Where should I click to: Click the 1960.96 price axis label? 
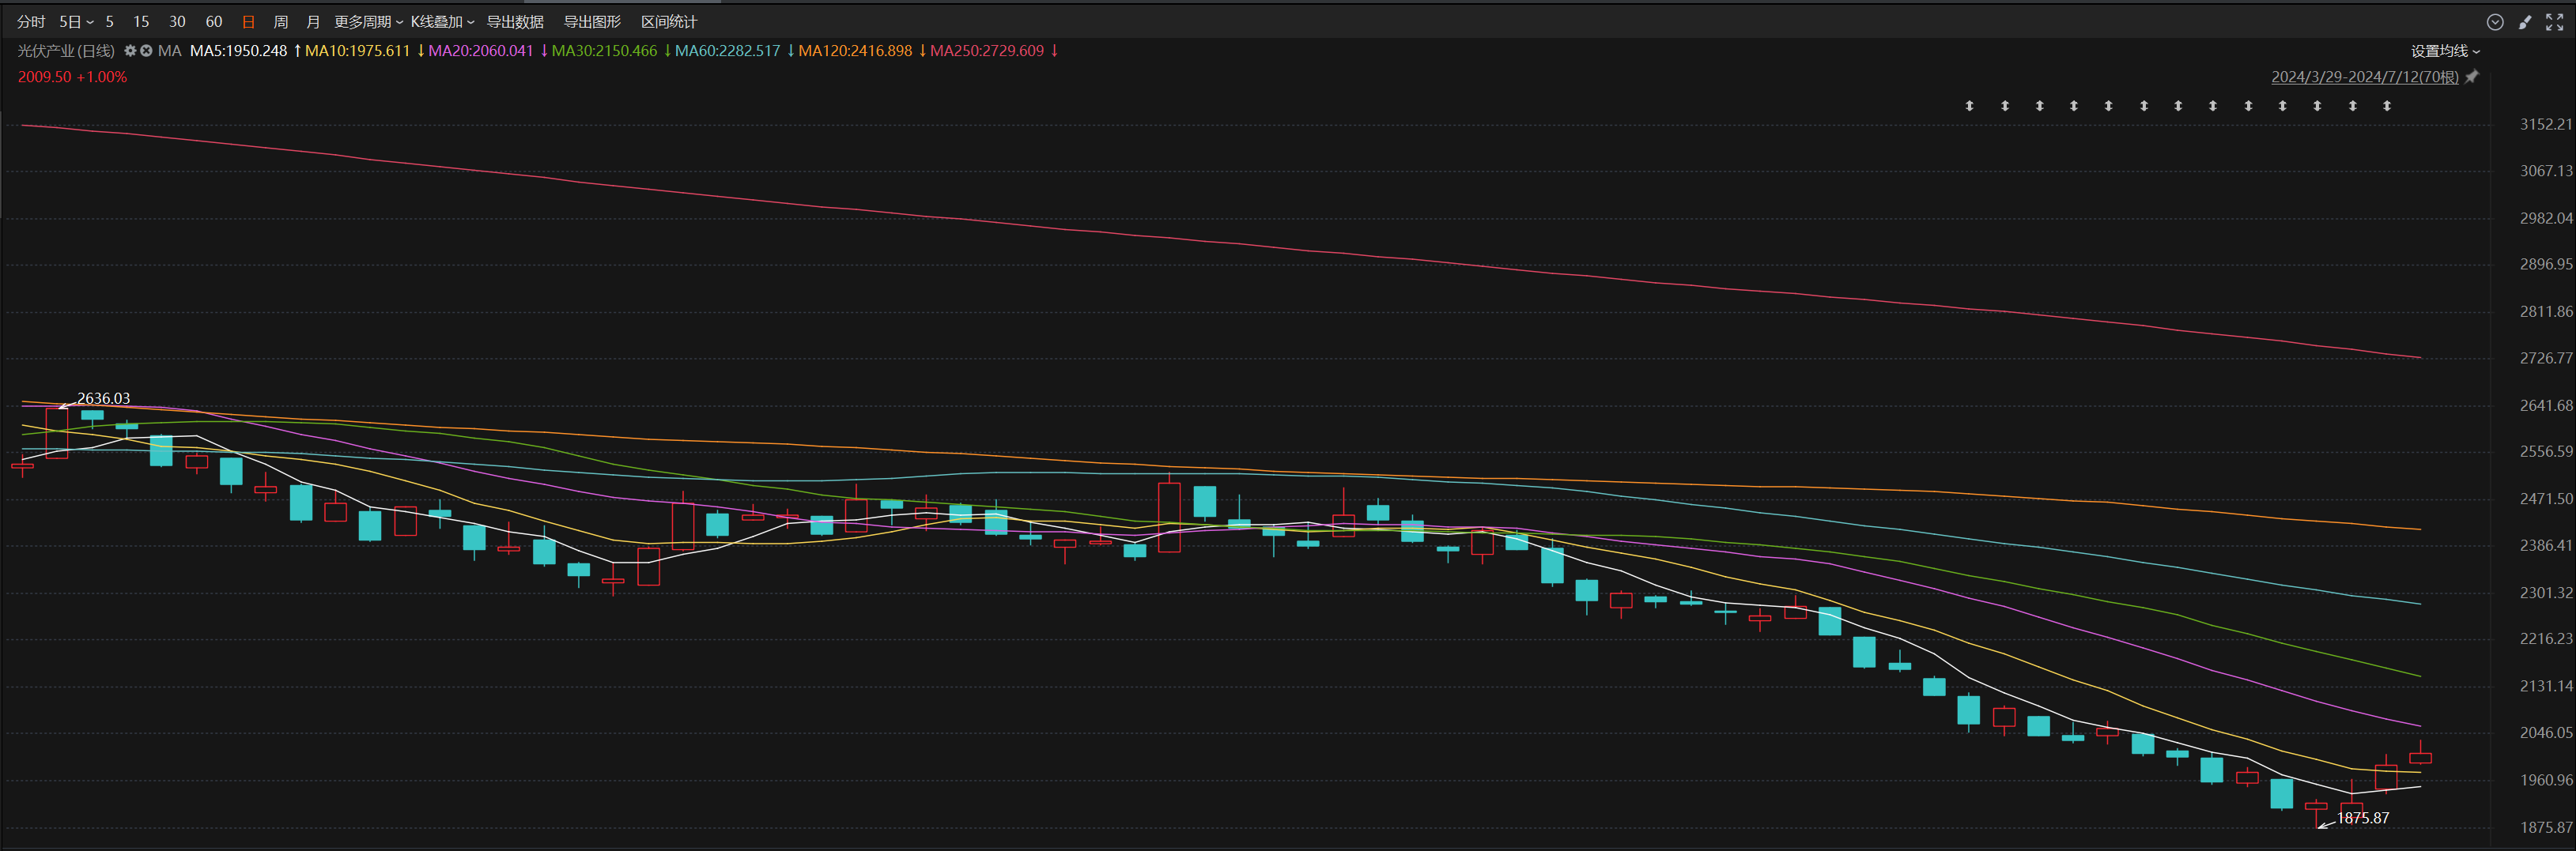[2546, 780]
